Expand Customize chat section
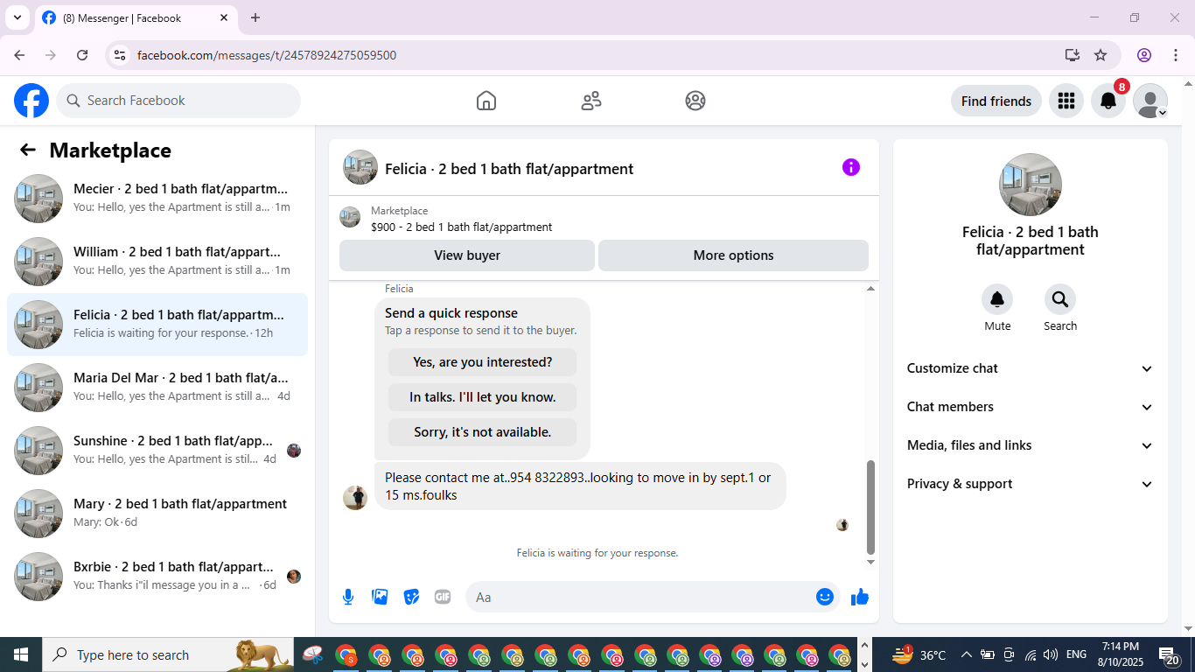1195x672 pixels. pos(1031,368)
